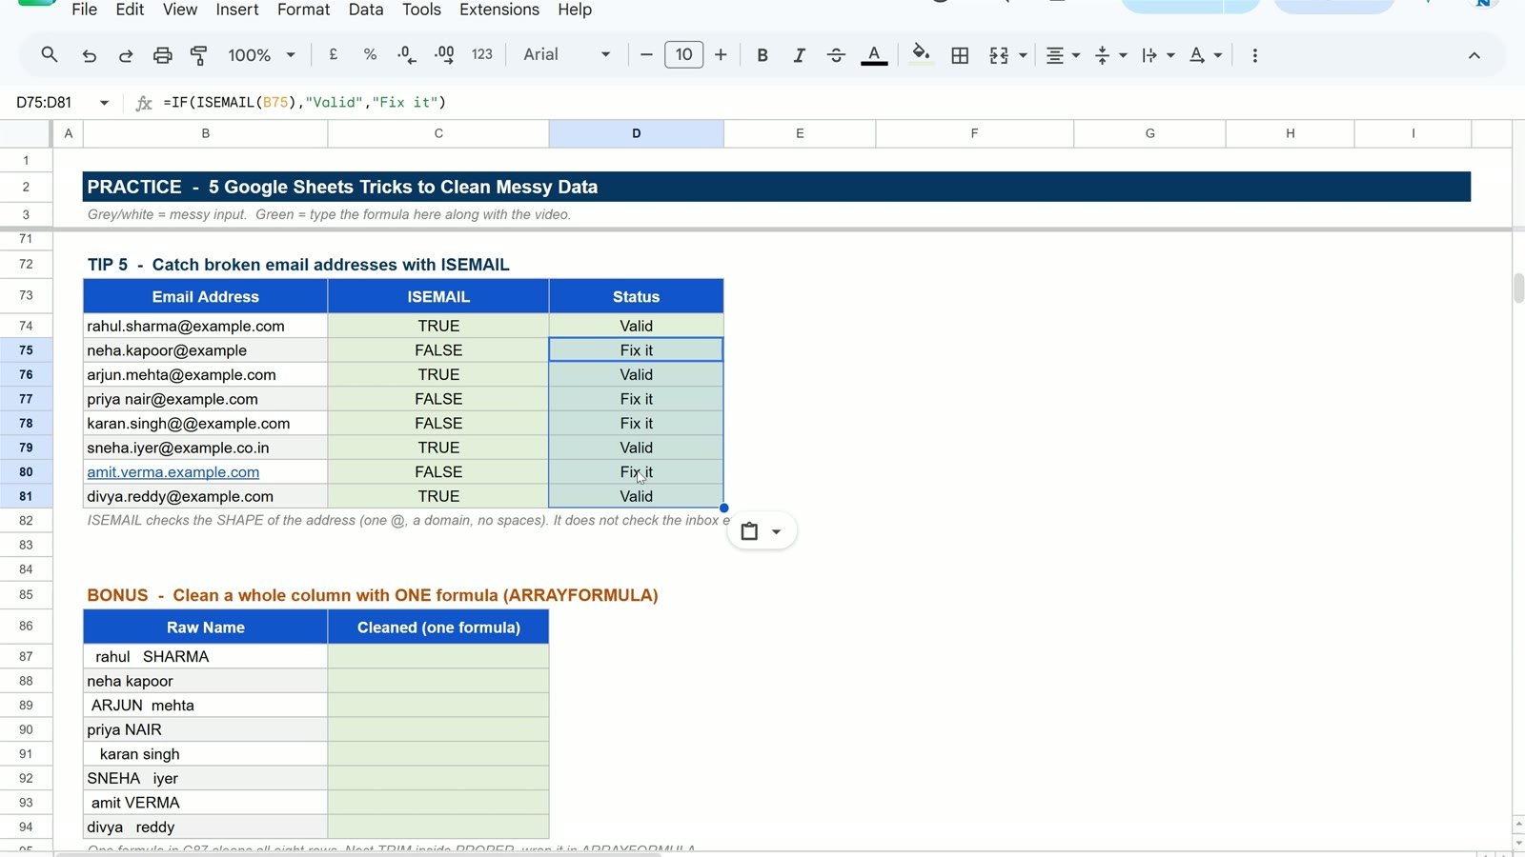
Task: Increase font size with plus button
Action: tap(721, 55)
